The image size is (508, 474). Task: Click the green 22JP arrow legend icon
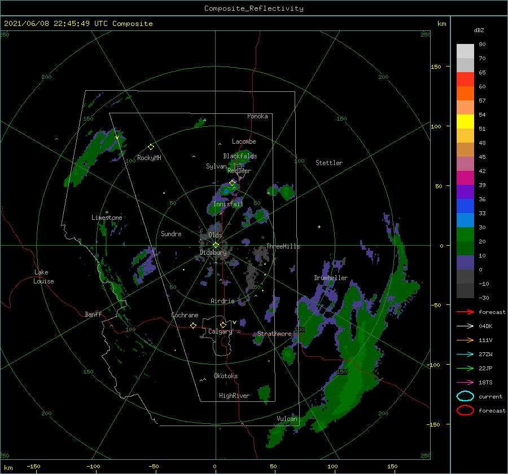coord(465,368)
